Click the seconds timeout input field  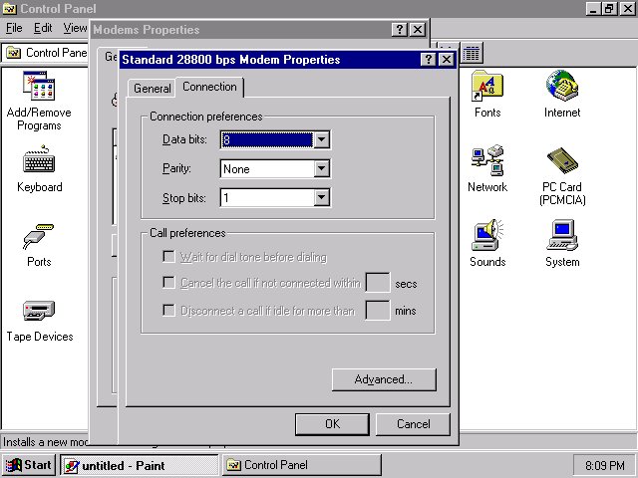click(x=378, y=283)
